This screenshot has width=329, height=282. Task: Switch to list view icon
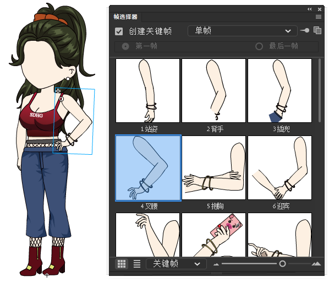[x=137, y=264]
